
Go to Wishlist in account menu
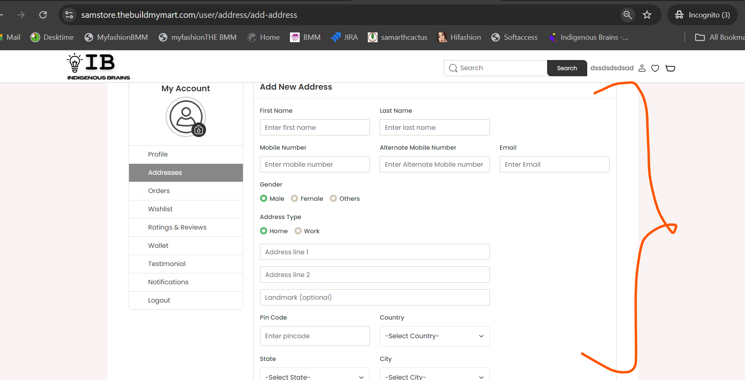(186, 209)
